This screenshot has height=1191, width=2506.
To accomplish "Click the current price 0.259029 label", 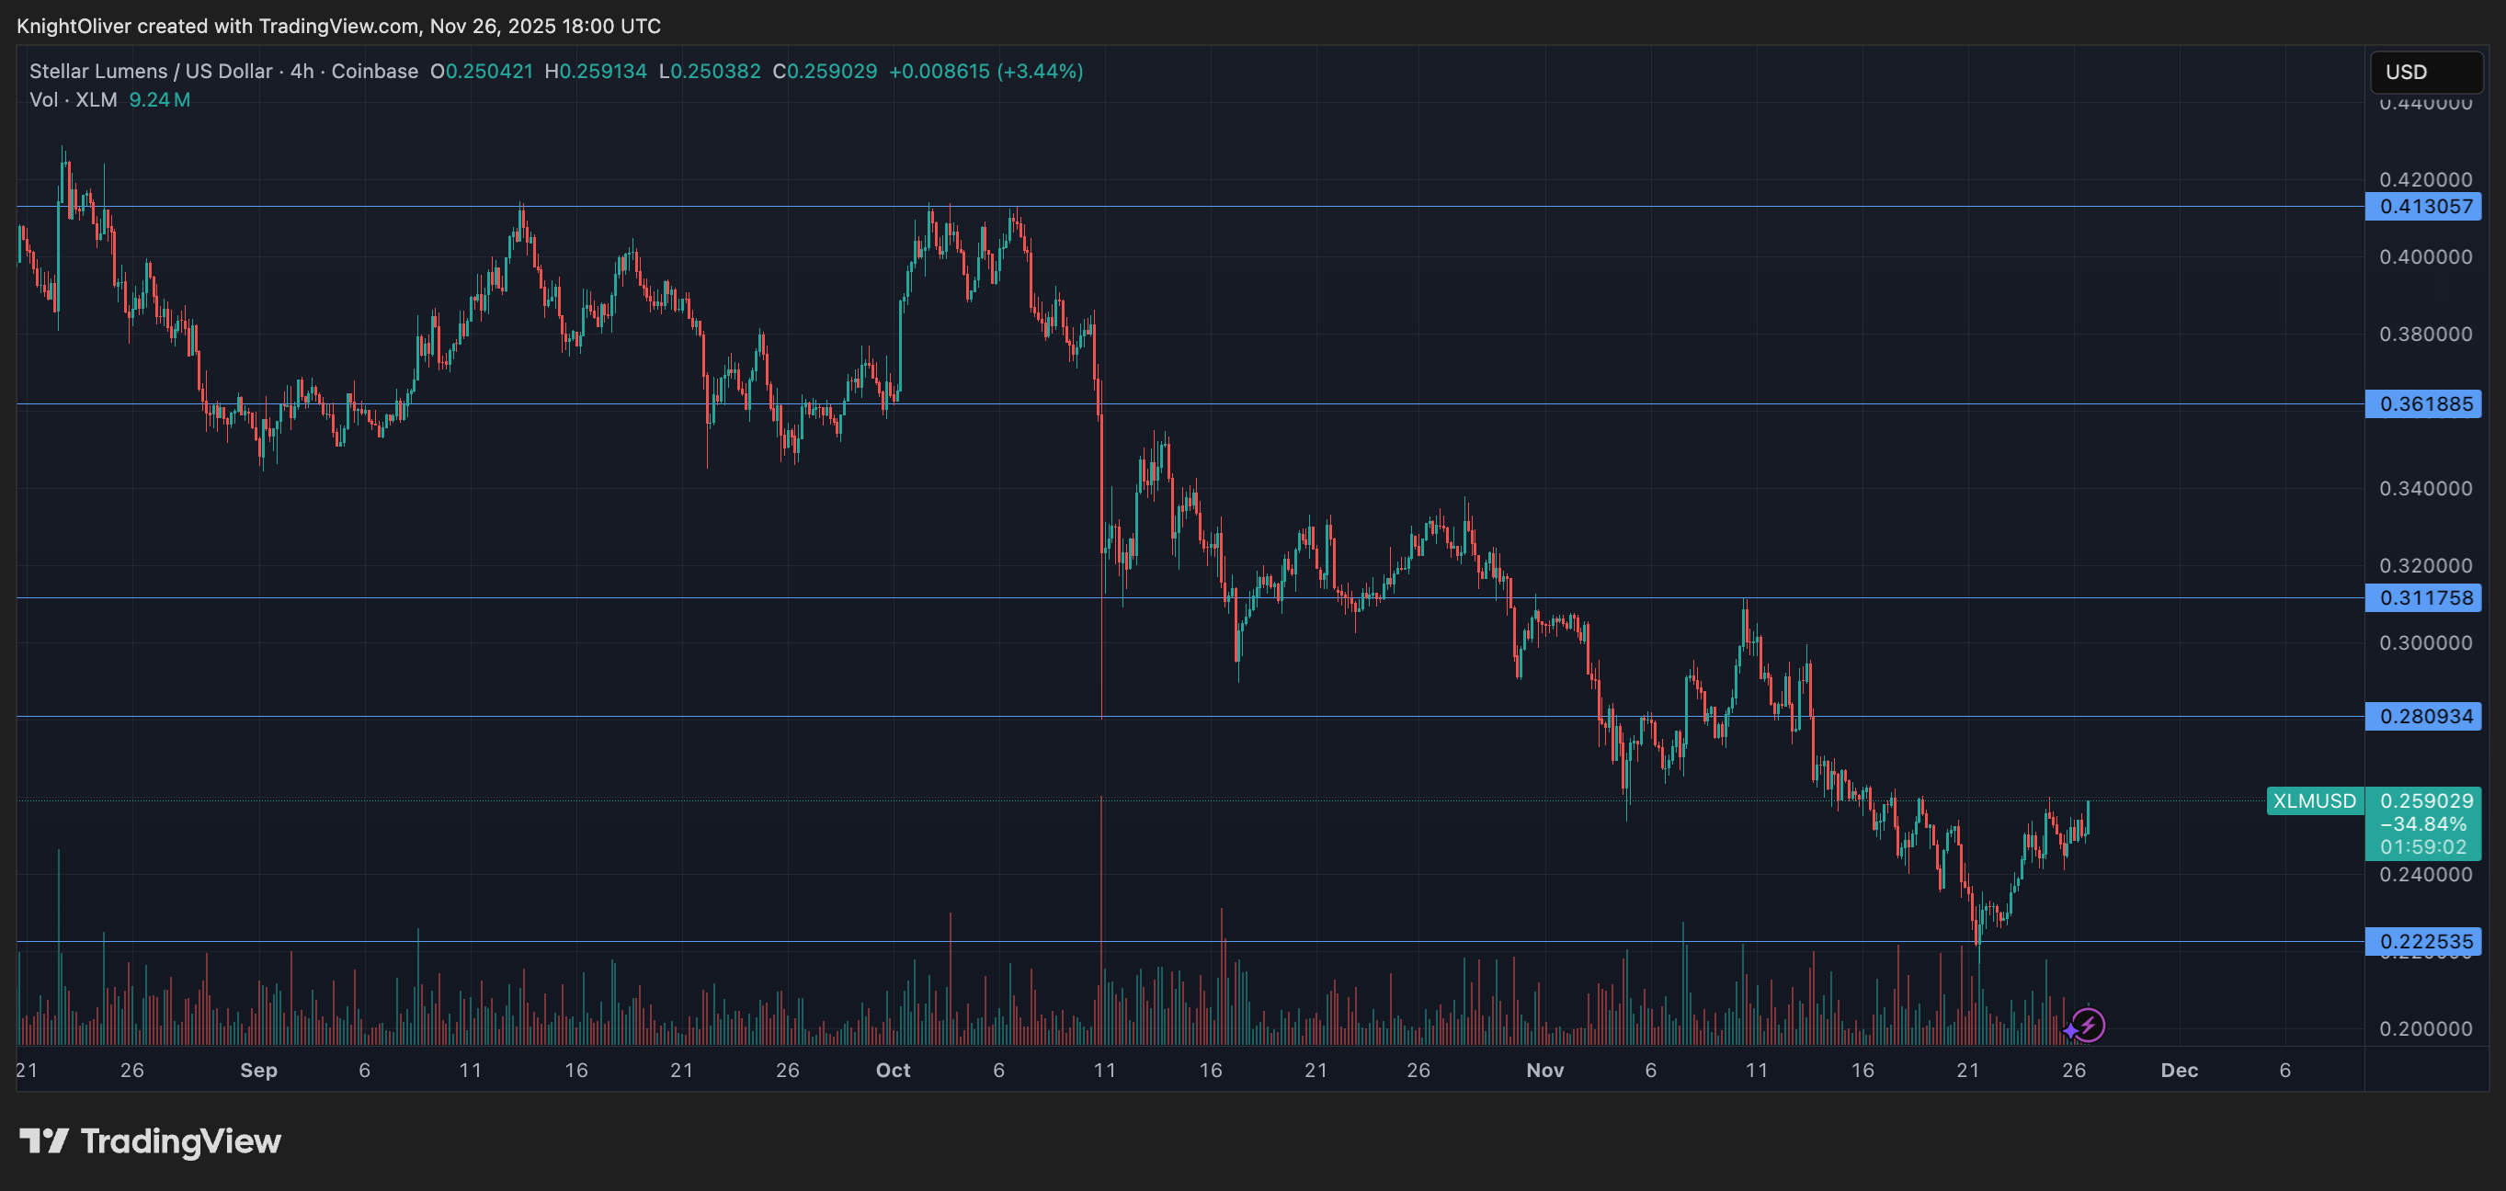I will [x=2425, y=801].
